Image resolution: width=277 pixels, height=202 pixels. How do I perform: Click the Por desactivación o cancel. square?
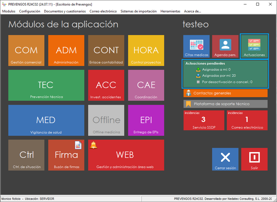[198, 82]
